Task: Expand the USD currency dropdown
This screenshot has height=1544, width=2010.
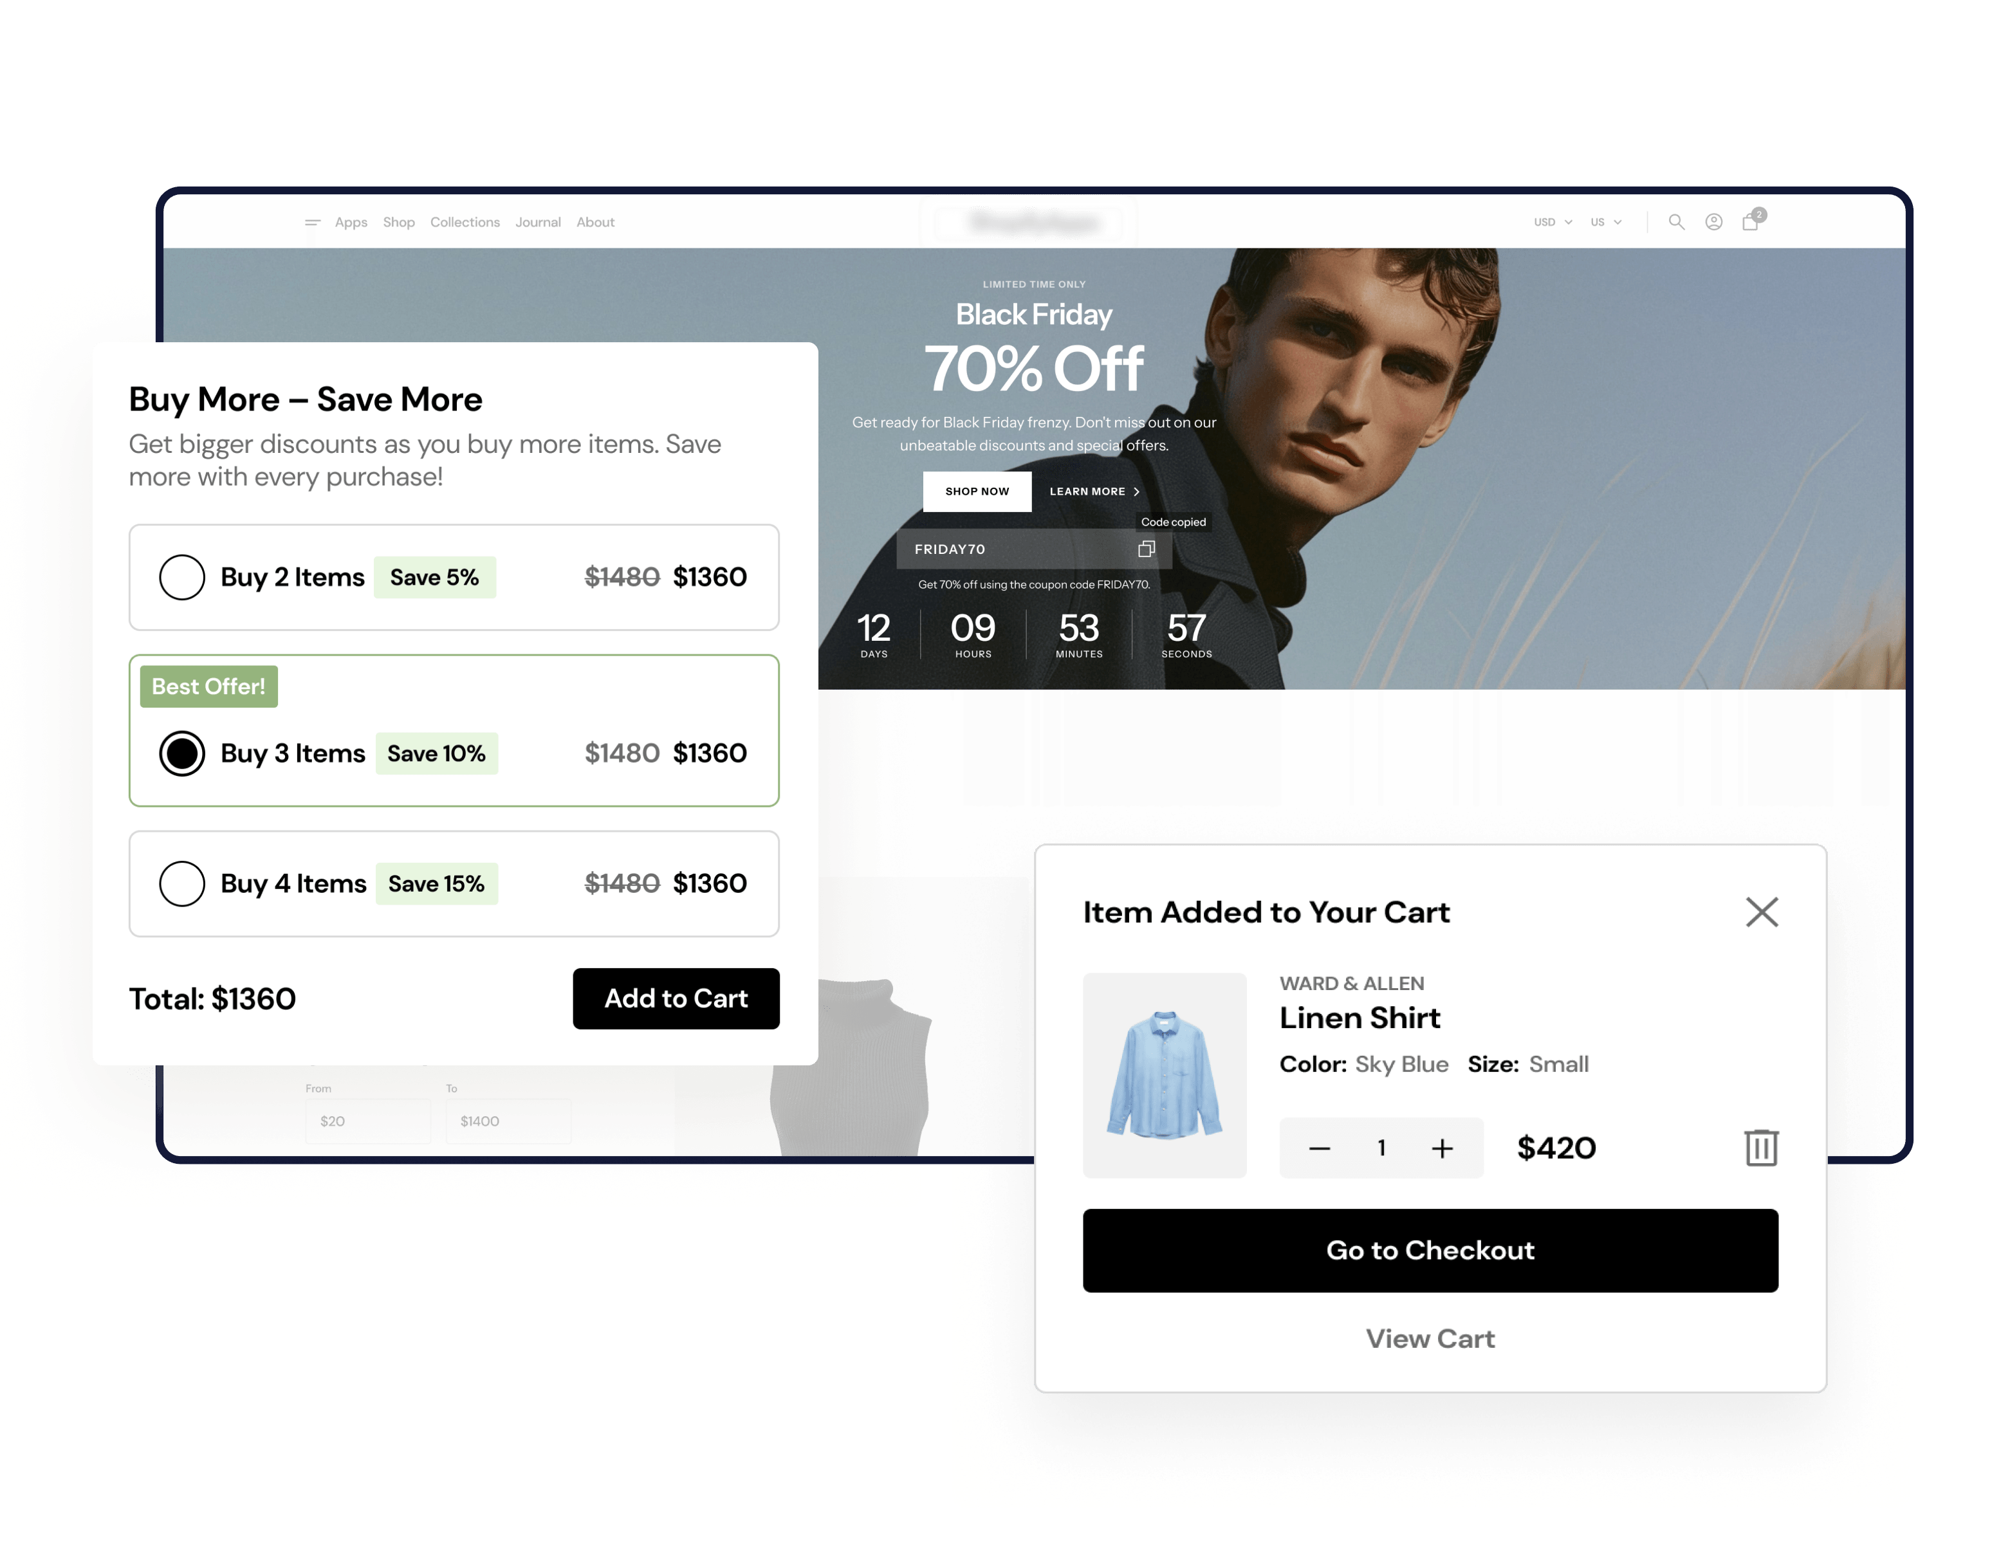Action: pyautogui.click(x=1549, y=221)
